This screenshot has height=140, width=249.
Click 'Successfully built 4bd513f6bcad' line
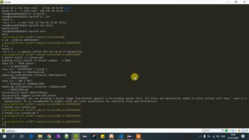(25, 93)
